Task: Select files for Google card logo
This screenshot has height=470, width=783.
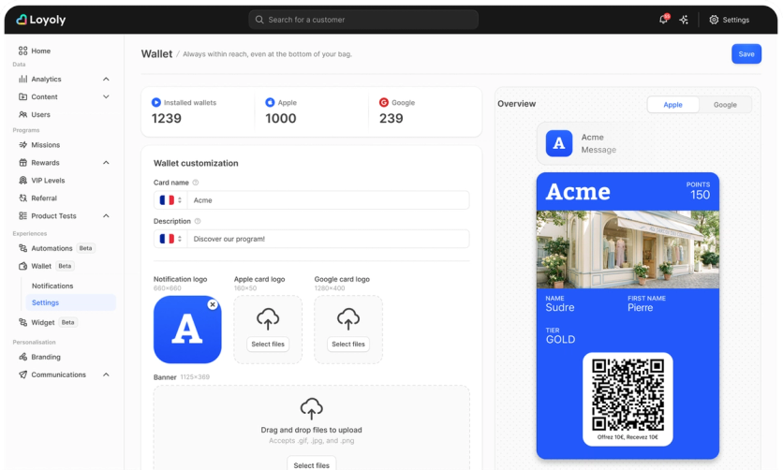Action: click(x=348, y=345)
